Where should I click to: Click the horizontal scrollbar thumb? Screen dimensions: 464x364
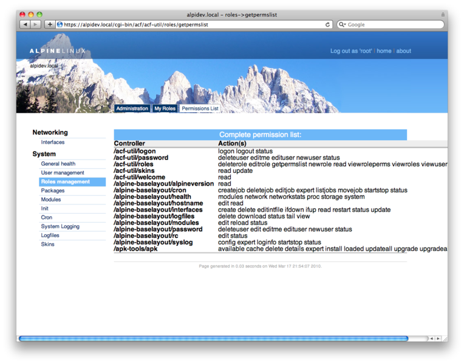213,339
